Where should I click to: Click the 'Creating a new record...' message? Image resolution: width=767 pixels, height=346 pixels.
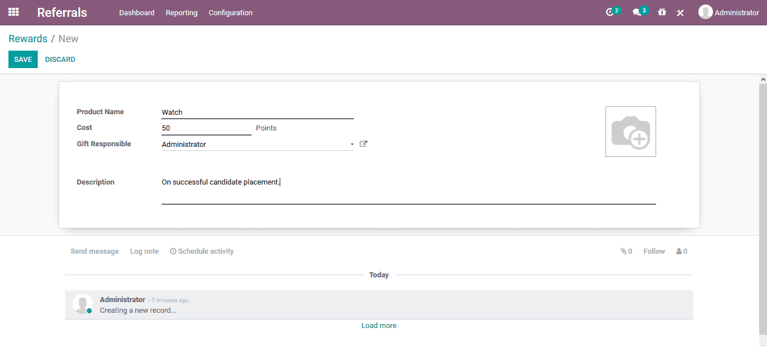(138, 311)
